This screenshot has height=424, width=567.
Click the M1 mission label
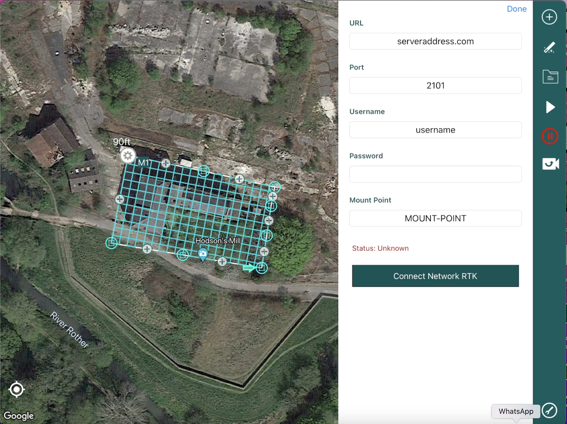pyautogui.click(x=143, y=163)
